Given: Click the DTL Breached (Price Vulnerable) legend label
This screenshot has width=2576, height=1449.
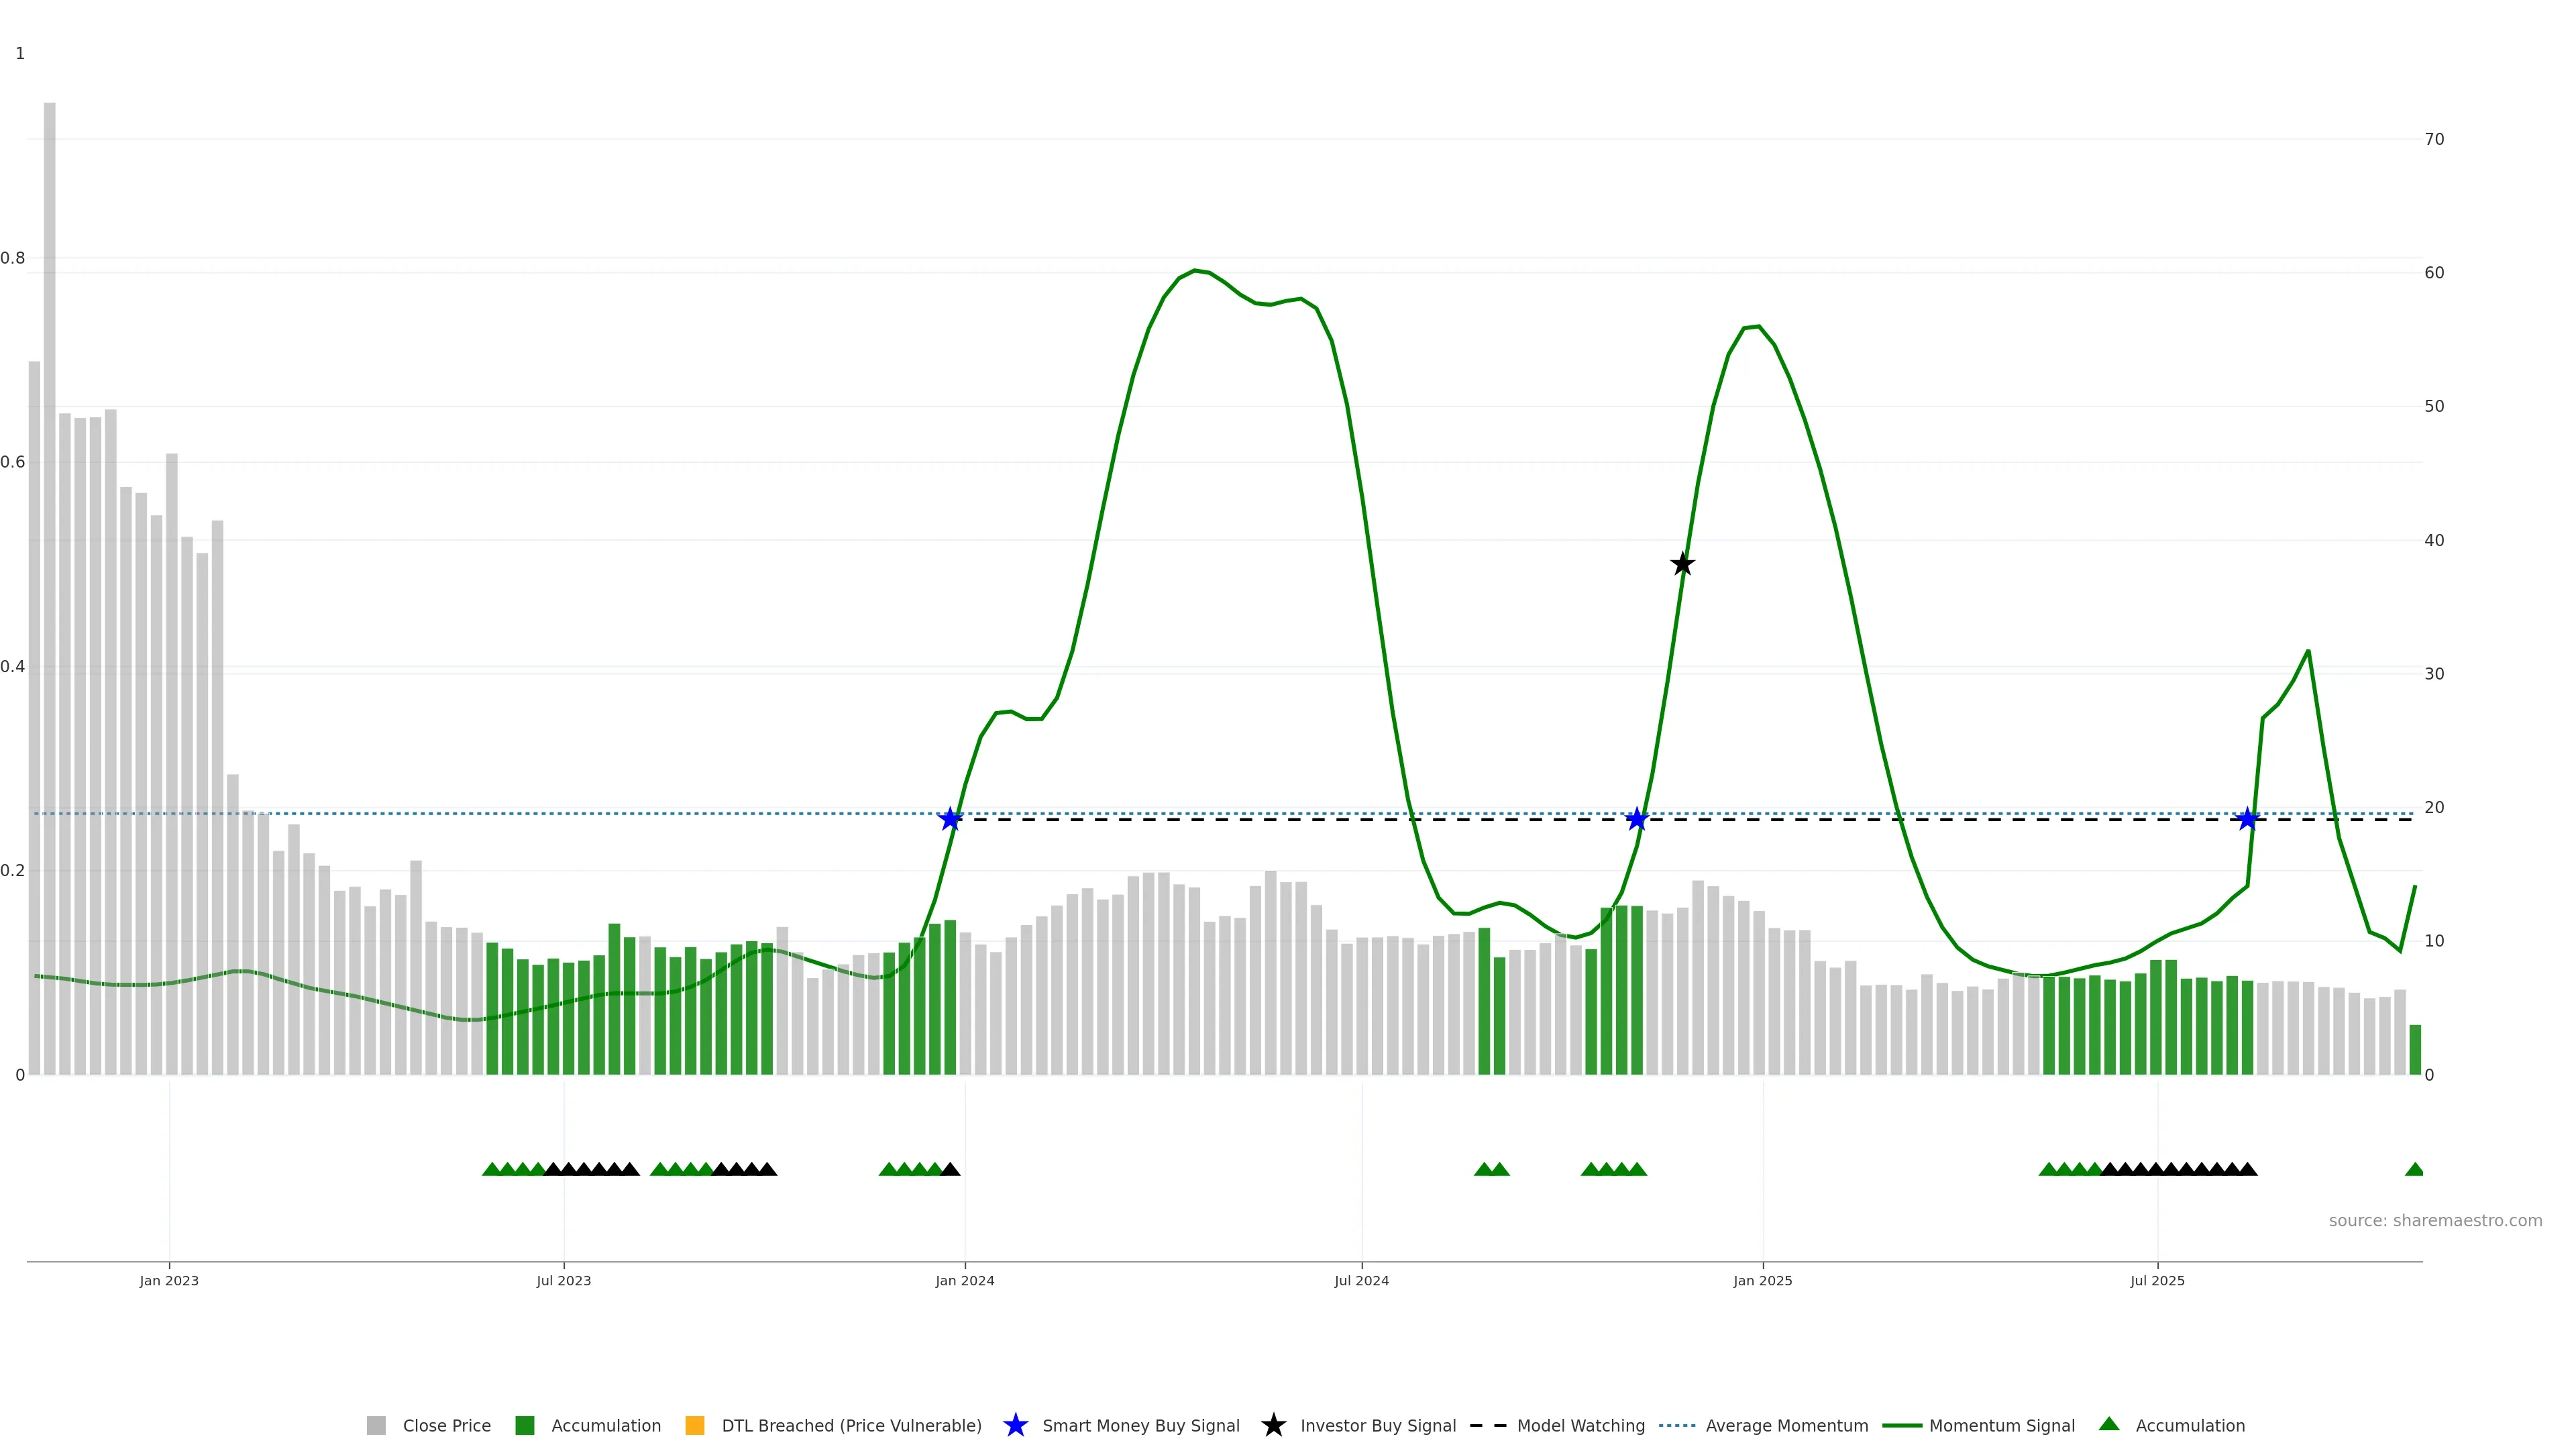Looking at the screenshot, I should 851,1425.
